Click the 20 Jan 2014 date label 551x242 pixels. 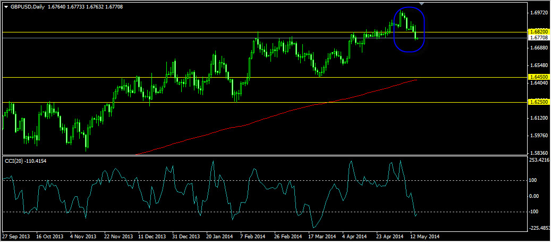point(220,236)
